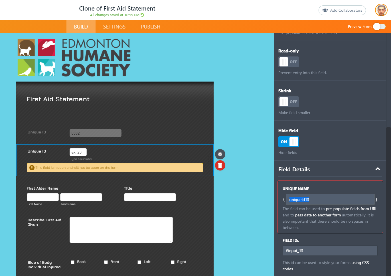Collapse the Field Details section
The image size is (391, 276).
point(378,169)
